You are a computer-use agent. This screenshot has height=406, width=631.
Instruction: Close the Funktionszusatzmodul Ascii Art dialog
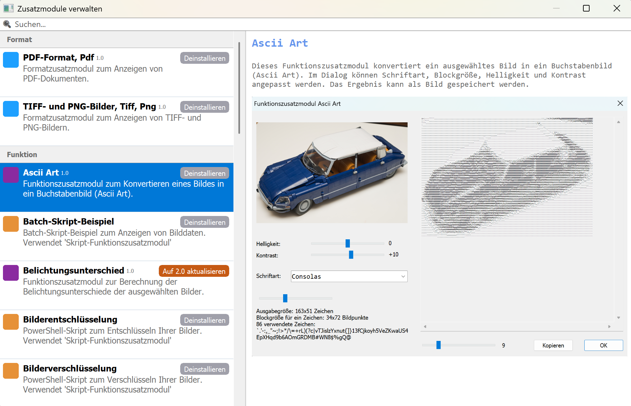click(620, 104)
